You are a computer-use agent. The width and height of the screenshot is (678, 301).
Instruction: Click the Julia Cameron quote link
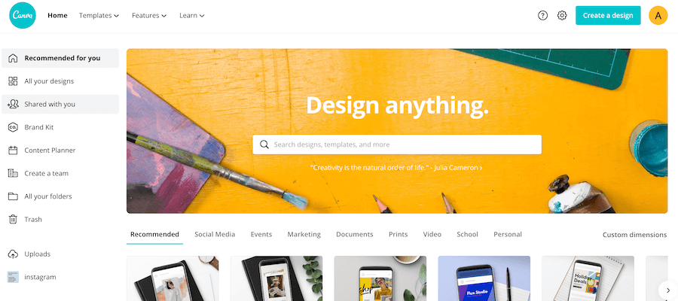[396, 168]
